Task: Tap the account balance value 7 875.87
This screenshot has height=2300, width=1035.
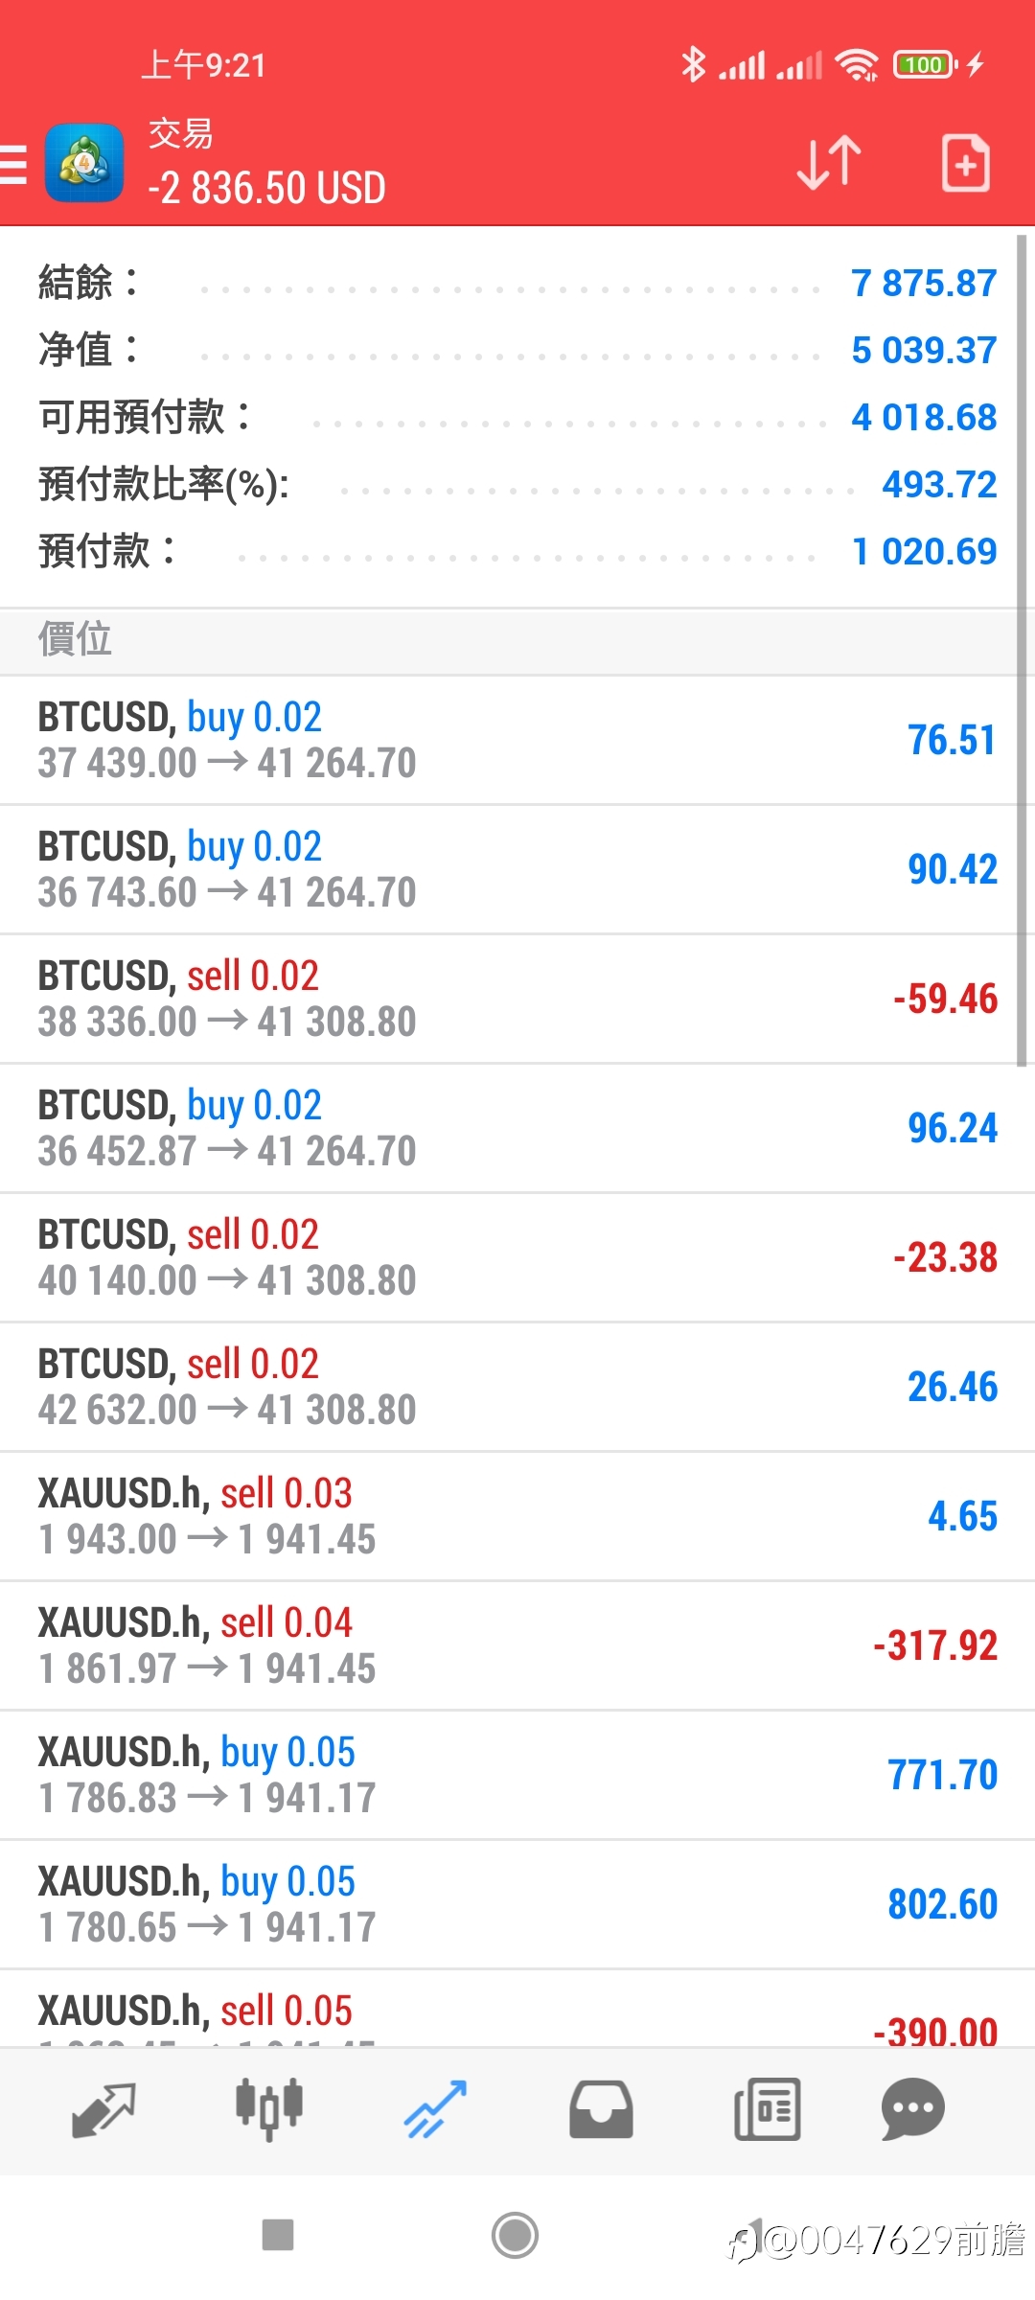Action: (x=924, y=284)
